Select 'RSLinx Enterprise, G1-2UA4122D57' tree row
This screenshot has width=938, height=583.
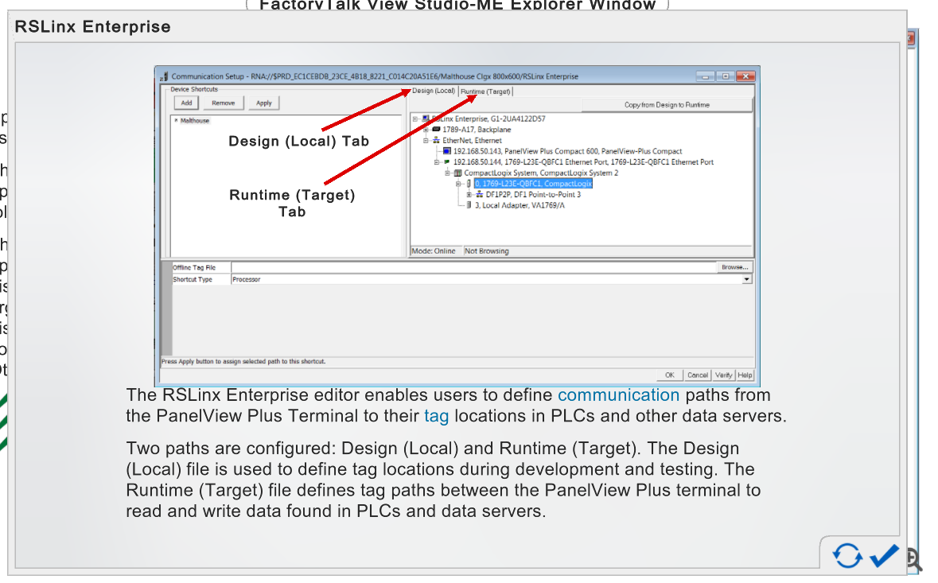pyautogui.click(x=488, y=119)
